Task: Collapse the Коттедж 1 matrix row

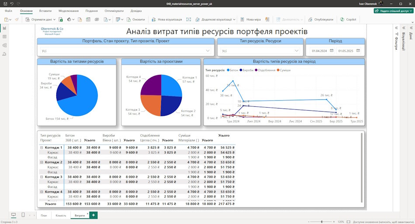Action: [x=41, y=148]
